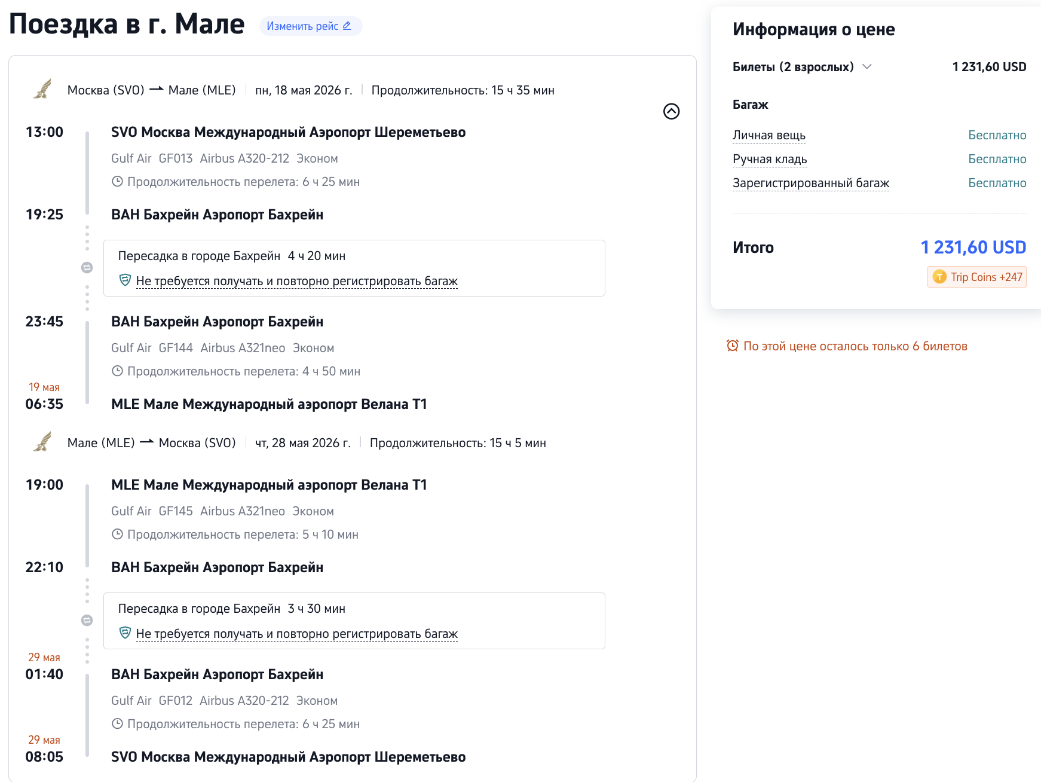Click the Ручная кладь baggage label
The height and width of the screenshot is (782, 1041).
[770, 159]
